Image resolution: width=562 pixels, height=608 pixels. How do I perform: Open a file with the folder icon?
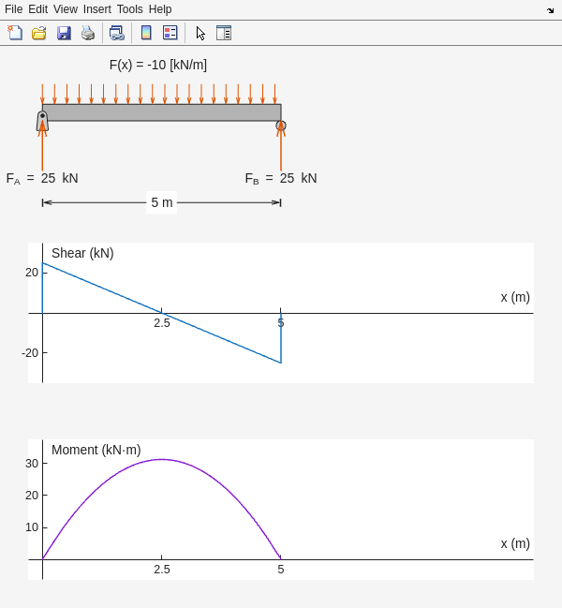(39, 33)
